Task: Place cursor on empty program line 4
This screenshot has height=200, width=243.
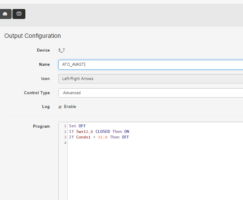Action: [x=155, y=143]
